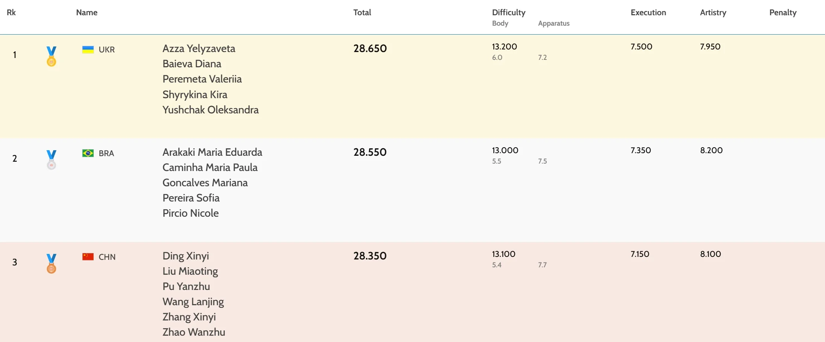Click the CHN country code label

(x=107, y=257)
